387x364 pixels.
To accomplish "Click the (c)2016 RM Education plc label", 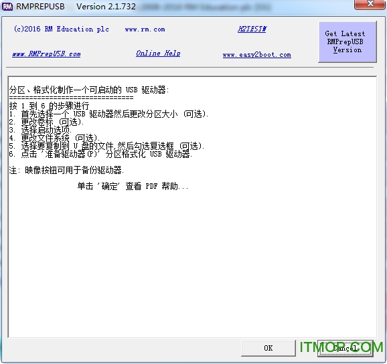I will point(62,29).
